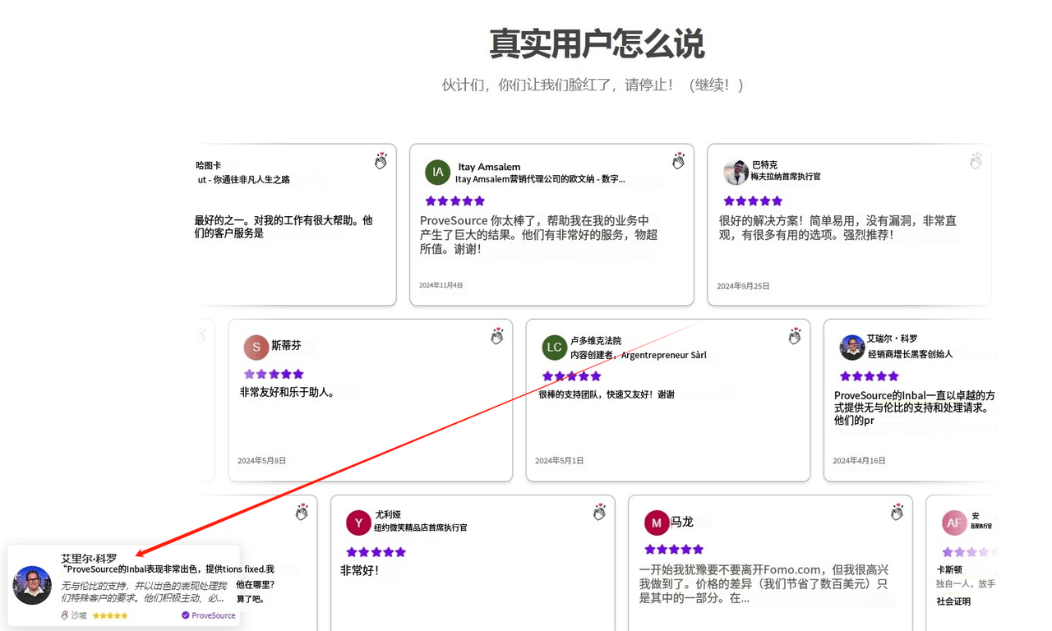Click the clap icon on 哈图卡's card
The height and width of the screenshot is (631, 1052).
pos(381,161)
